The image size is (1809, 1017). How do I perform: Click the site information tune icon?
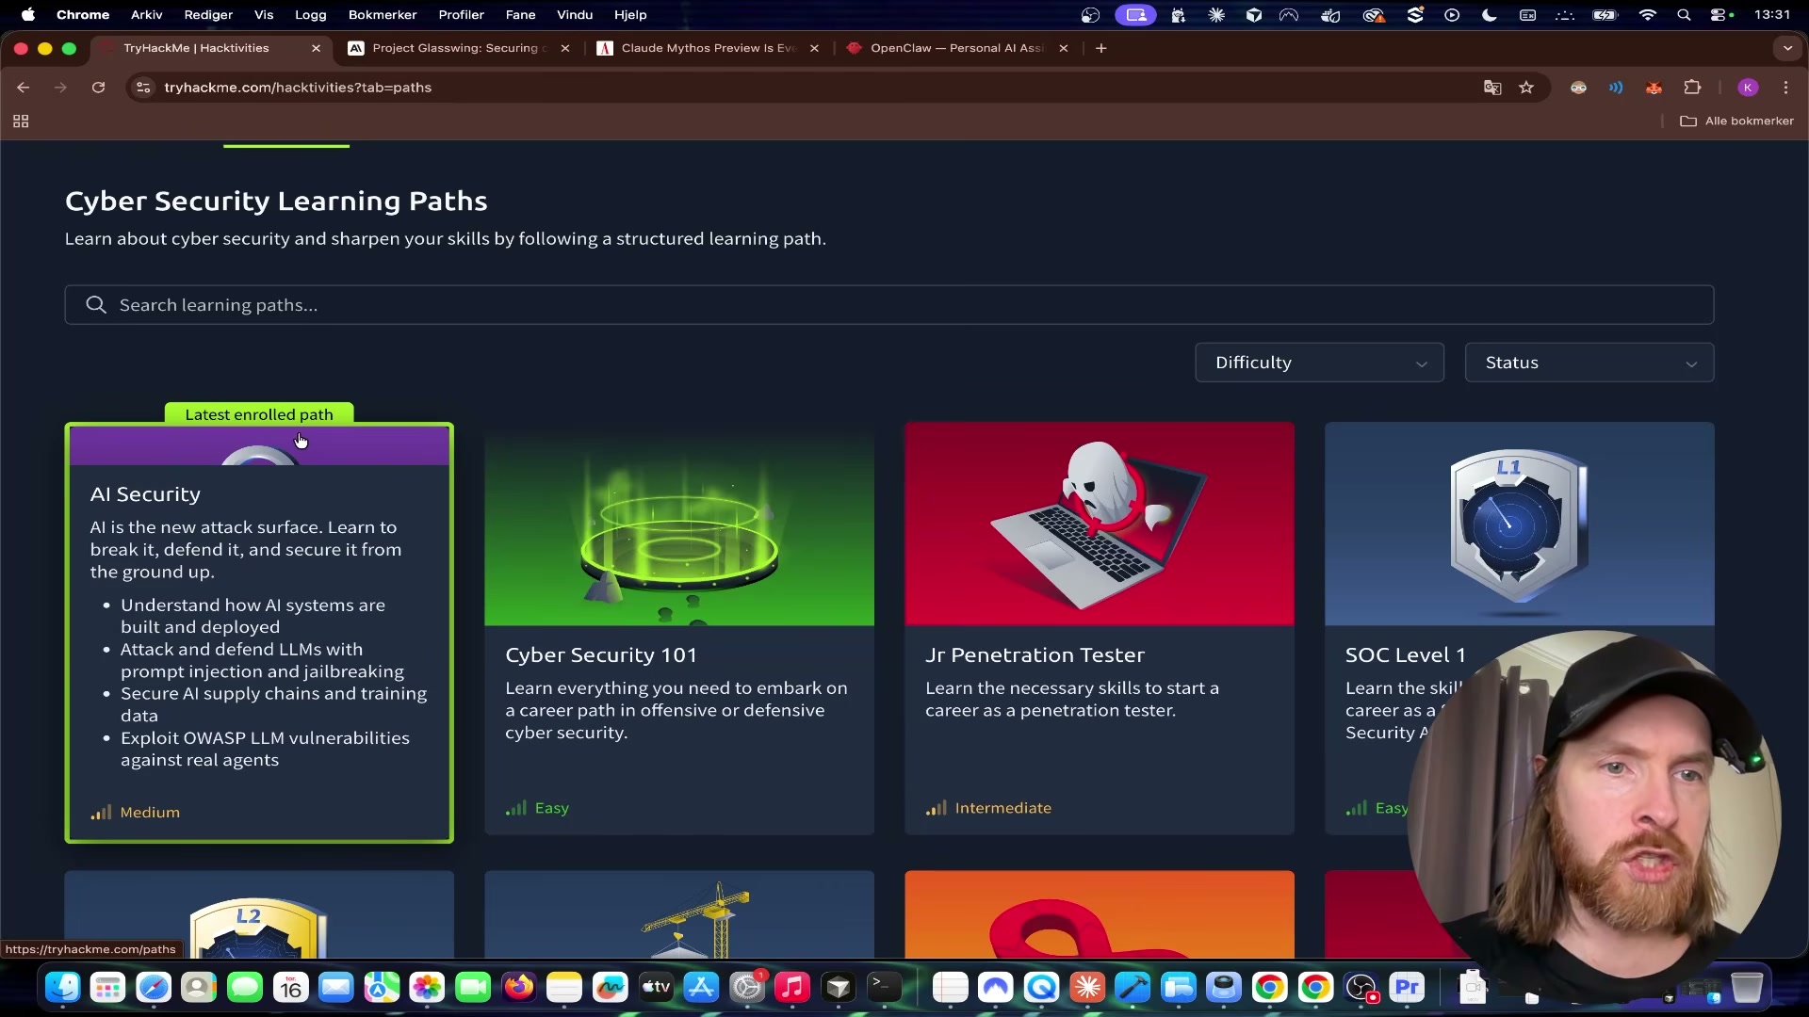(142, 88)
